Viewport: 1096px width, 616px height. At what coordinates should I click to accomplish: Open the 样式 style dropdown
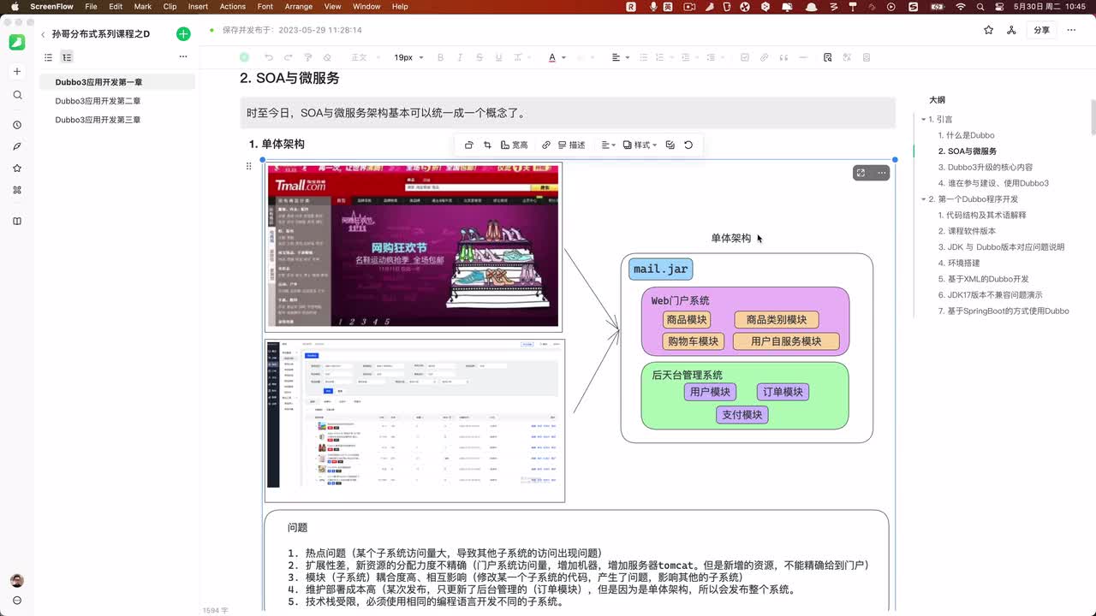tap(640, 145)
